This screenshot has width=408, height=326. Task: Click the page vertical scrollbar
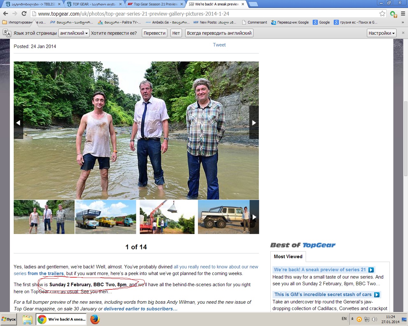[x=405, y=138]
